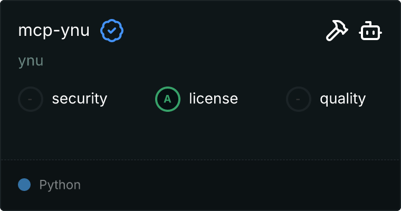The width and height of the screenshot is (401, 211).
Task: Click the robot agent icon
Action: tap(371, 32)
